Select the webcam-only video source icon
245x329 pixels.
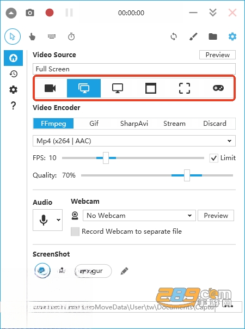(x=50, y=88)
